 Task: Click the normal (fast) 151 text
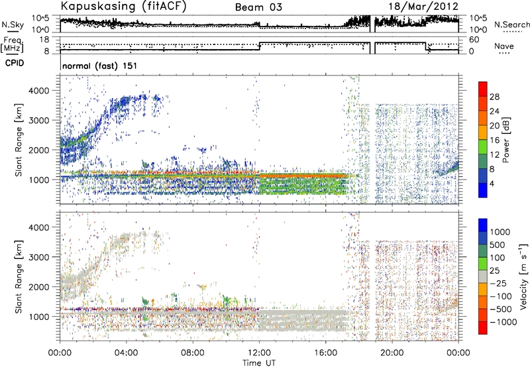(100, 66)
